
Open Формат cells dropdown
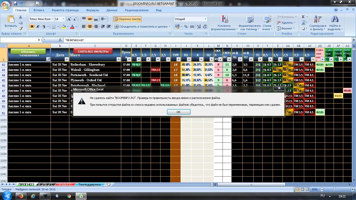[x=286, y=28]
